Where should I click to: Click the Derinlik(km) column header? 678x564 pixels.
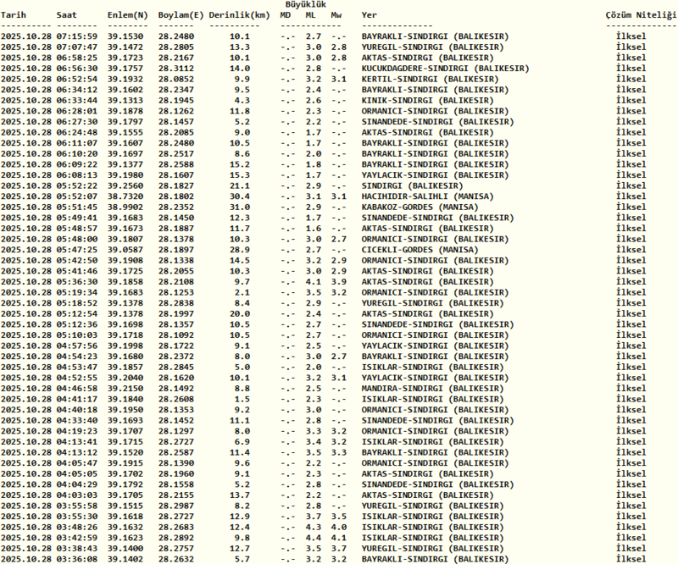click(x=240, y=16)
